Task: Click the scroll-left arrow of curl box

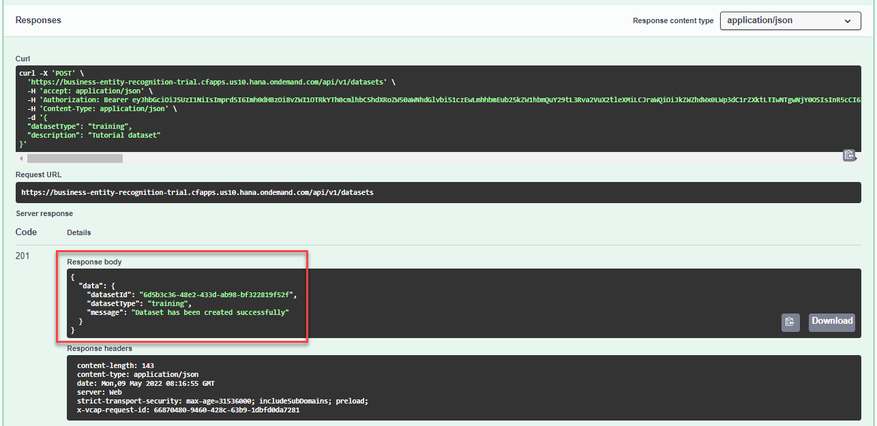Action: pos(20,158)
